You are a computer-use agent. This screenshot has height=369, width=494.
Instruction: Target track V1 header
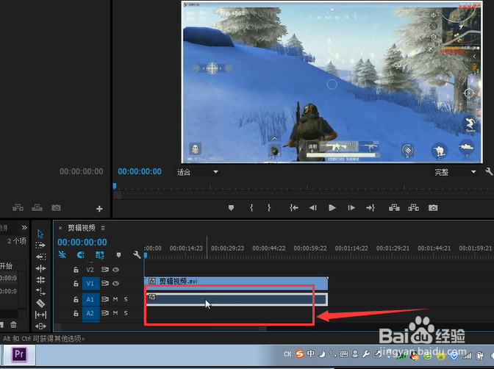click(x=90, y=284)
